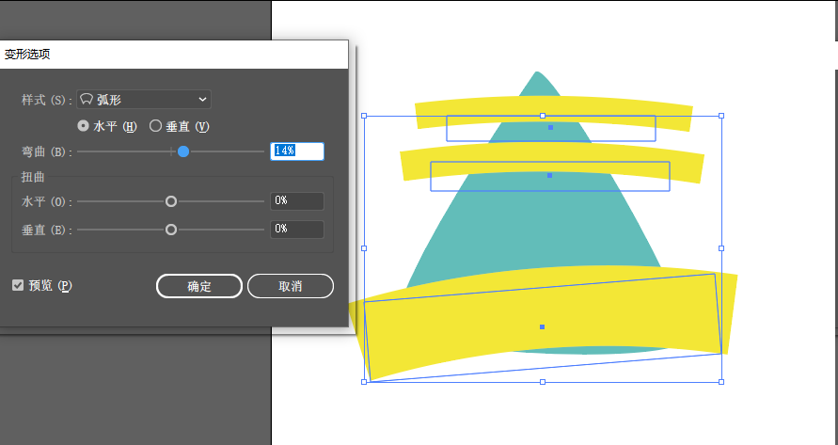Click the 扭曲 group label
Viewport: 838px width, 445px height.
[33, 177]
